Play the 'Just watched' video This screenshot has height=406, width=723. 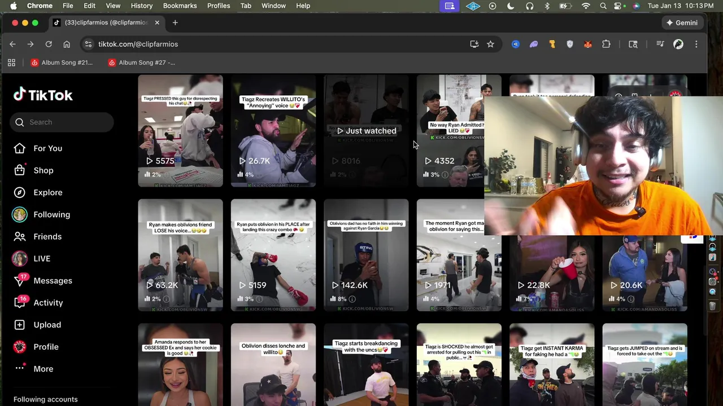366,130
